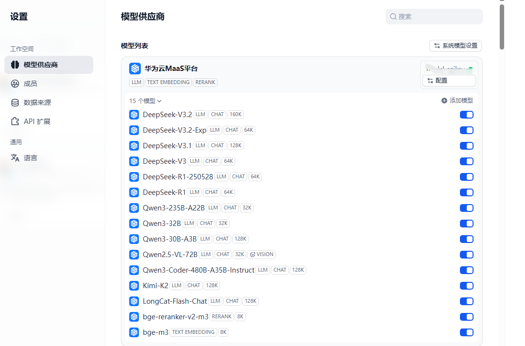Click the model provider brain icon in sidebar

coord(15,65)
